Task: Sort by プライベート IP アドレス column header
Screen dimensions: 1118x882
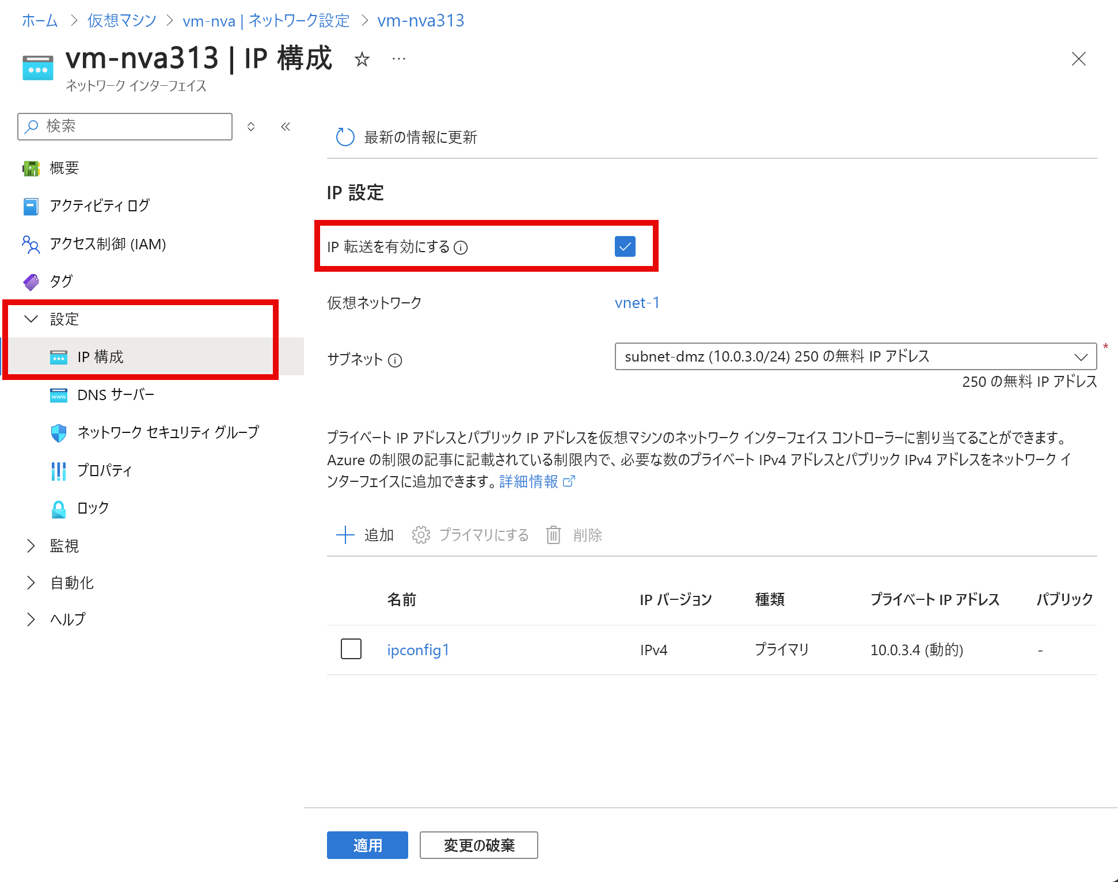Action: [935, 599]
